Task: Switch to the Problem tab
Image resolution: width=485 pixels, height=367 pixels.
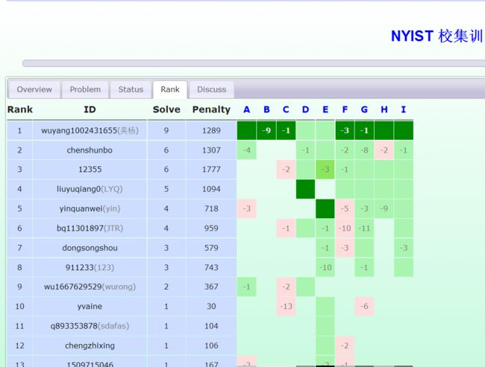Action: (85, 89)
